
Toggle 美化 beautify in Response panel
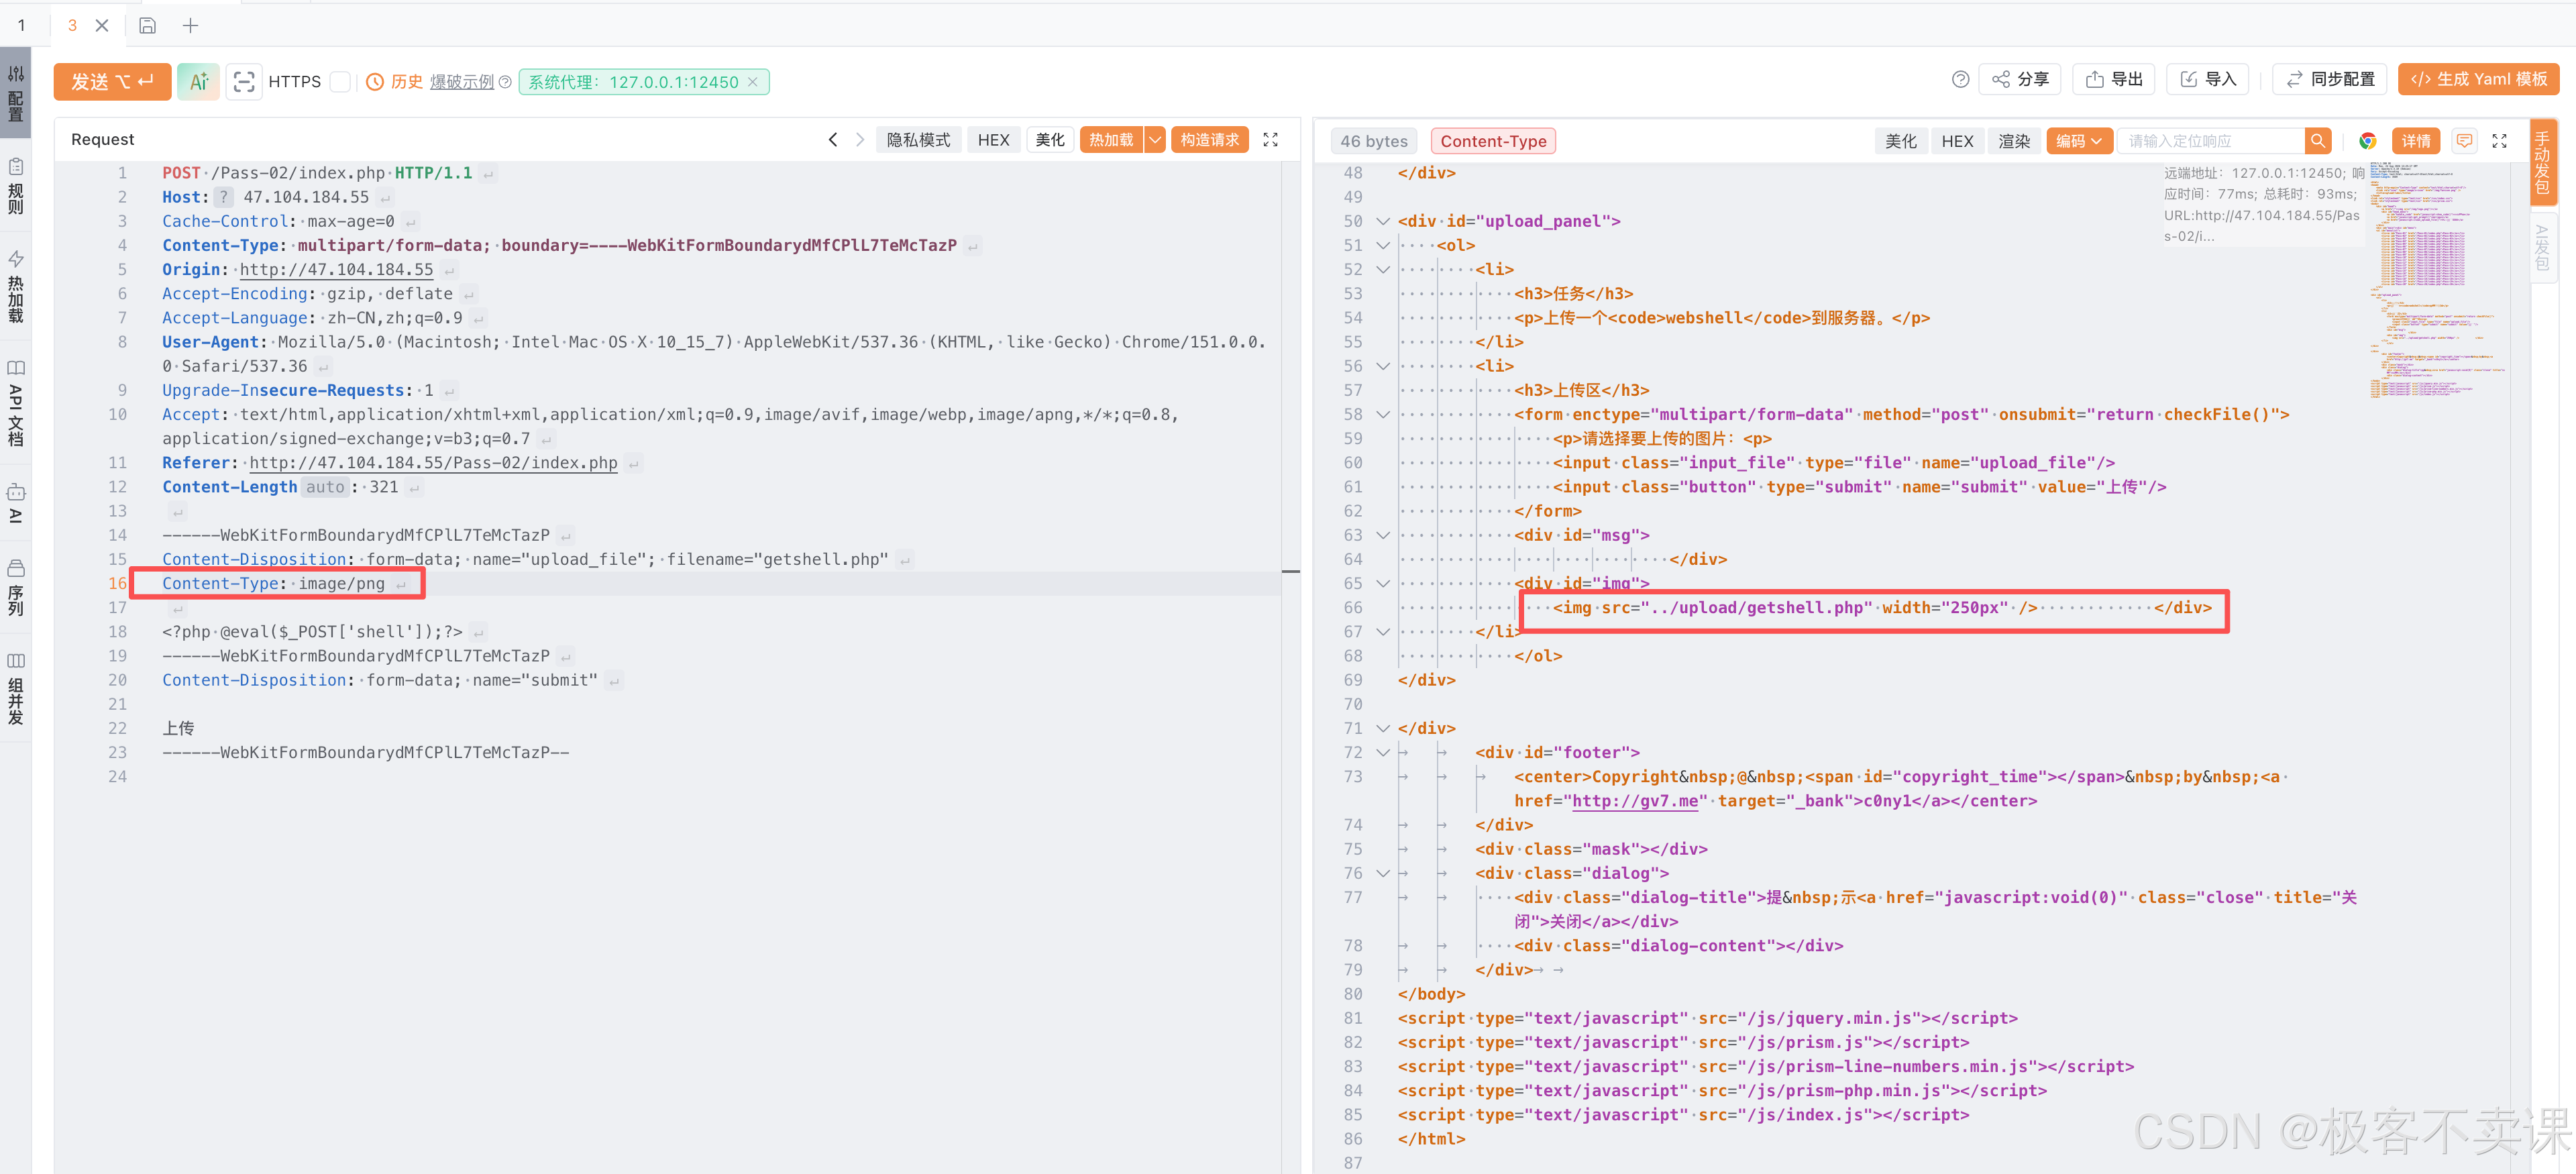coord(1901,141)
